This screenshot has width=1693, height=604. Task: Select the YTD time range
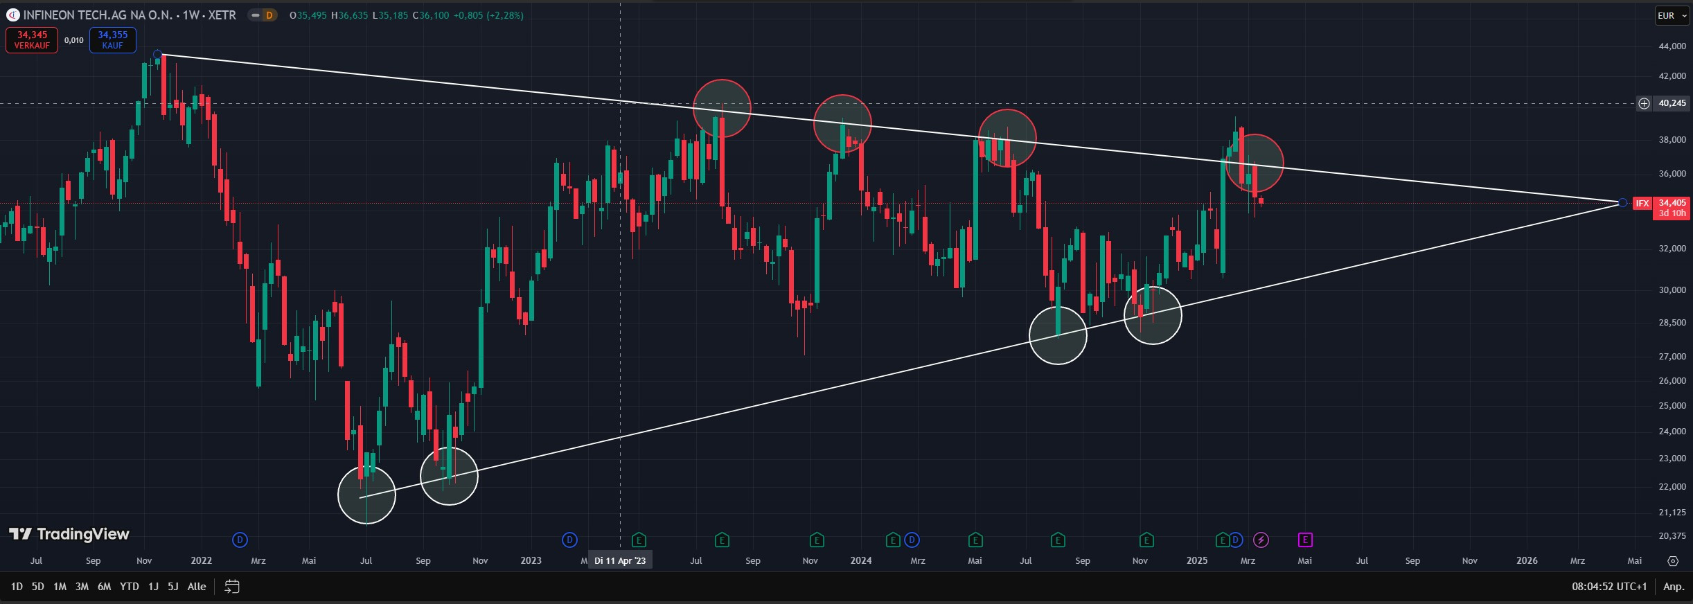[130, 587]
